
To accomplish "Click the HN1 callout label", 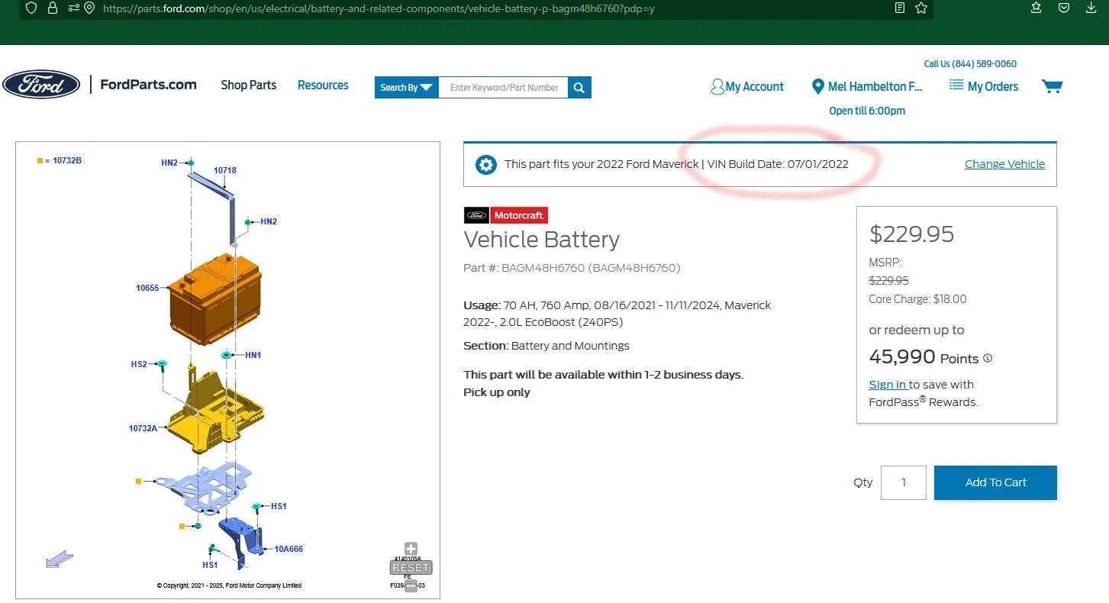I will 253,356.
